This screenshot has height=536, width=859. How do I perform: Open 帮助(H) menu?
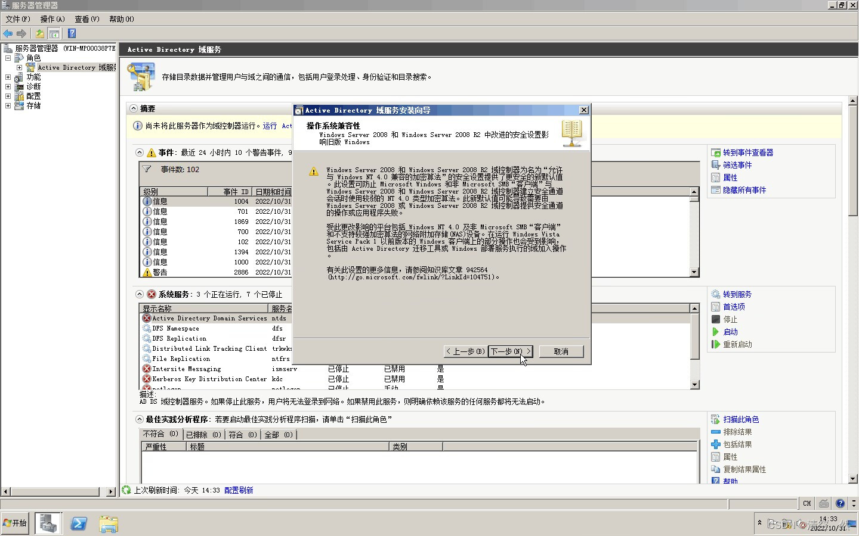coord(122,19)
